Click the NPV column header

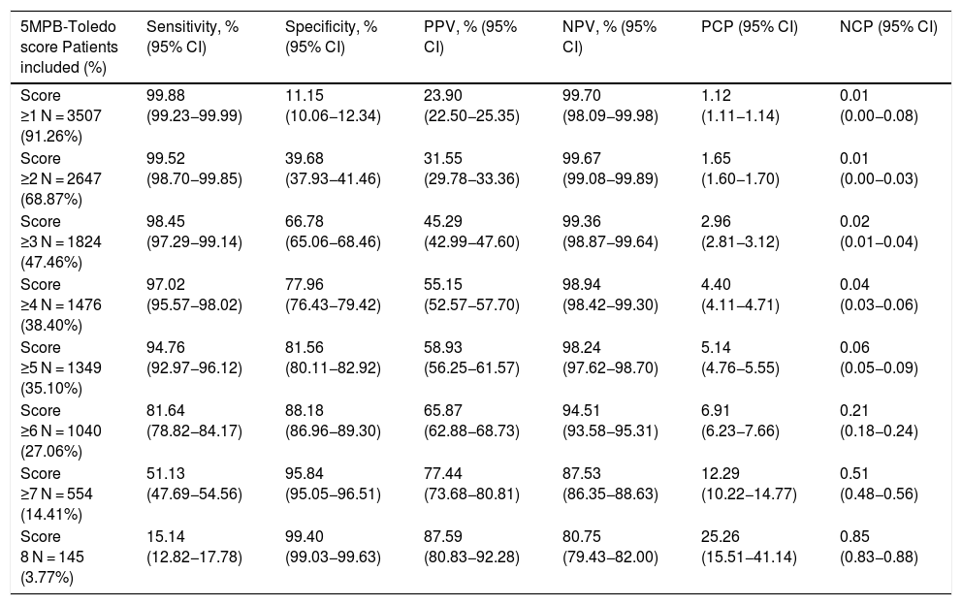[x=609, y=35]
